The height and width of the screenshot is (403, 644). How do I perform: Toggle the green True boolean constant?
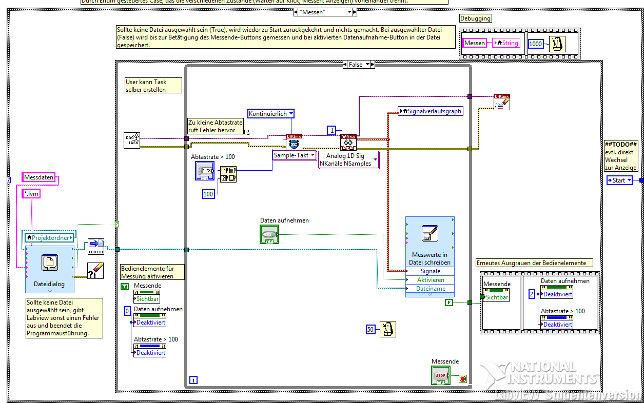125,286
